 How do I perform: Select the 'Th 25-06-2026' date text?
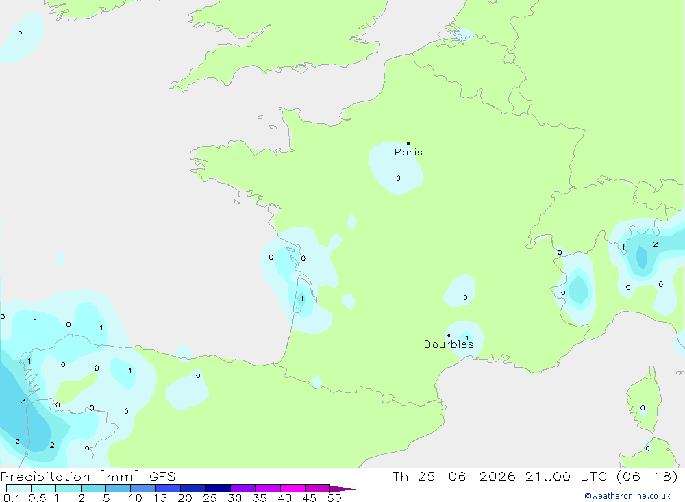click(x=454, y=477)
